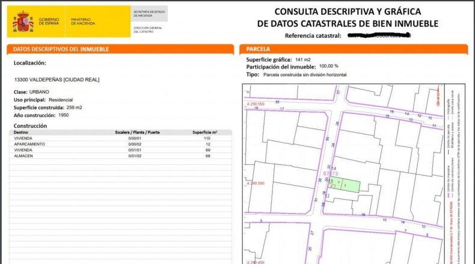Viewport: 475px width, 264px height.
Task: Click the Spanish coat of arms emblem
Action: (x=23, y=22)
